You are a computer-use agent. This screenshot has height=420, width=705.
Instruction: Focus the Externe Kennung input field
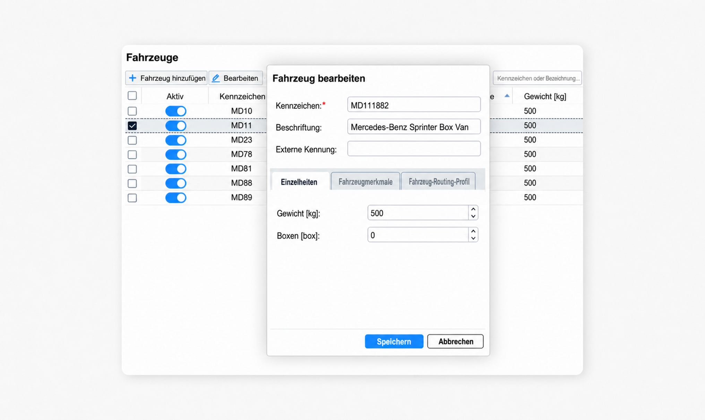414,149
